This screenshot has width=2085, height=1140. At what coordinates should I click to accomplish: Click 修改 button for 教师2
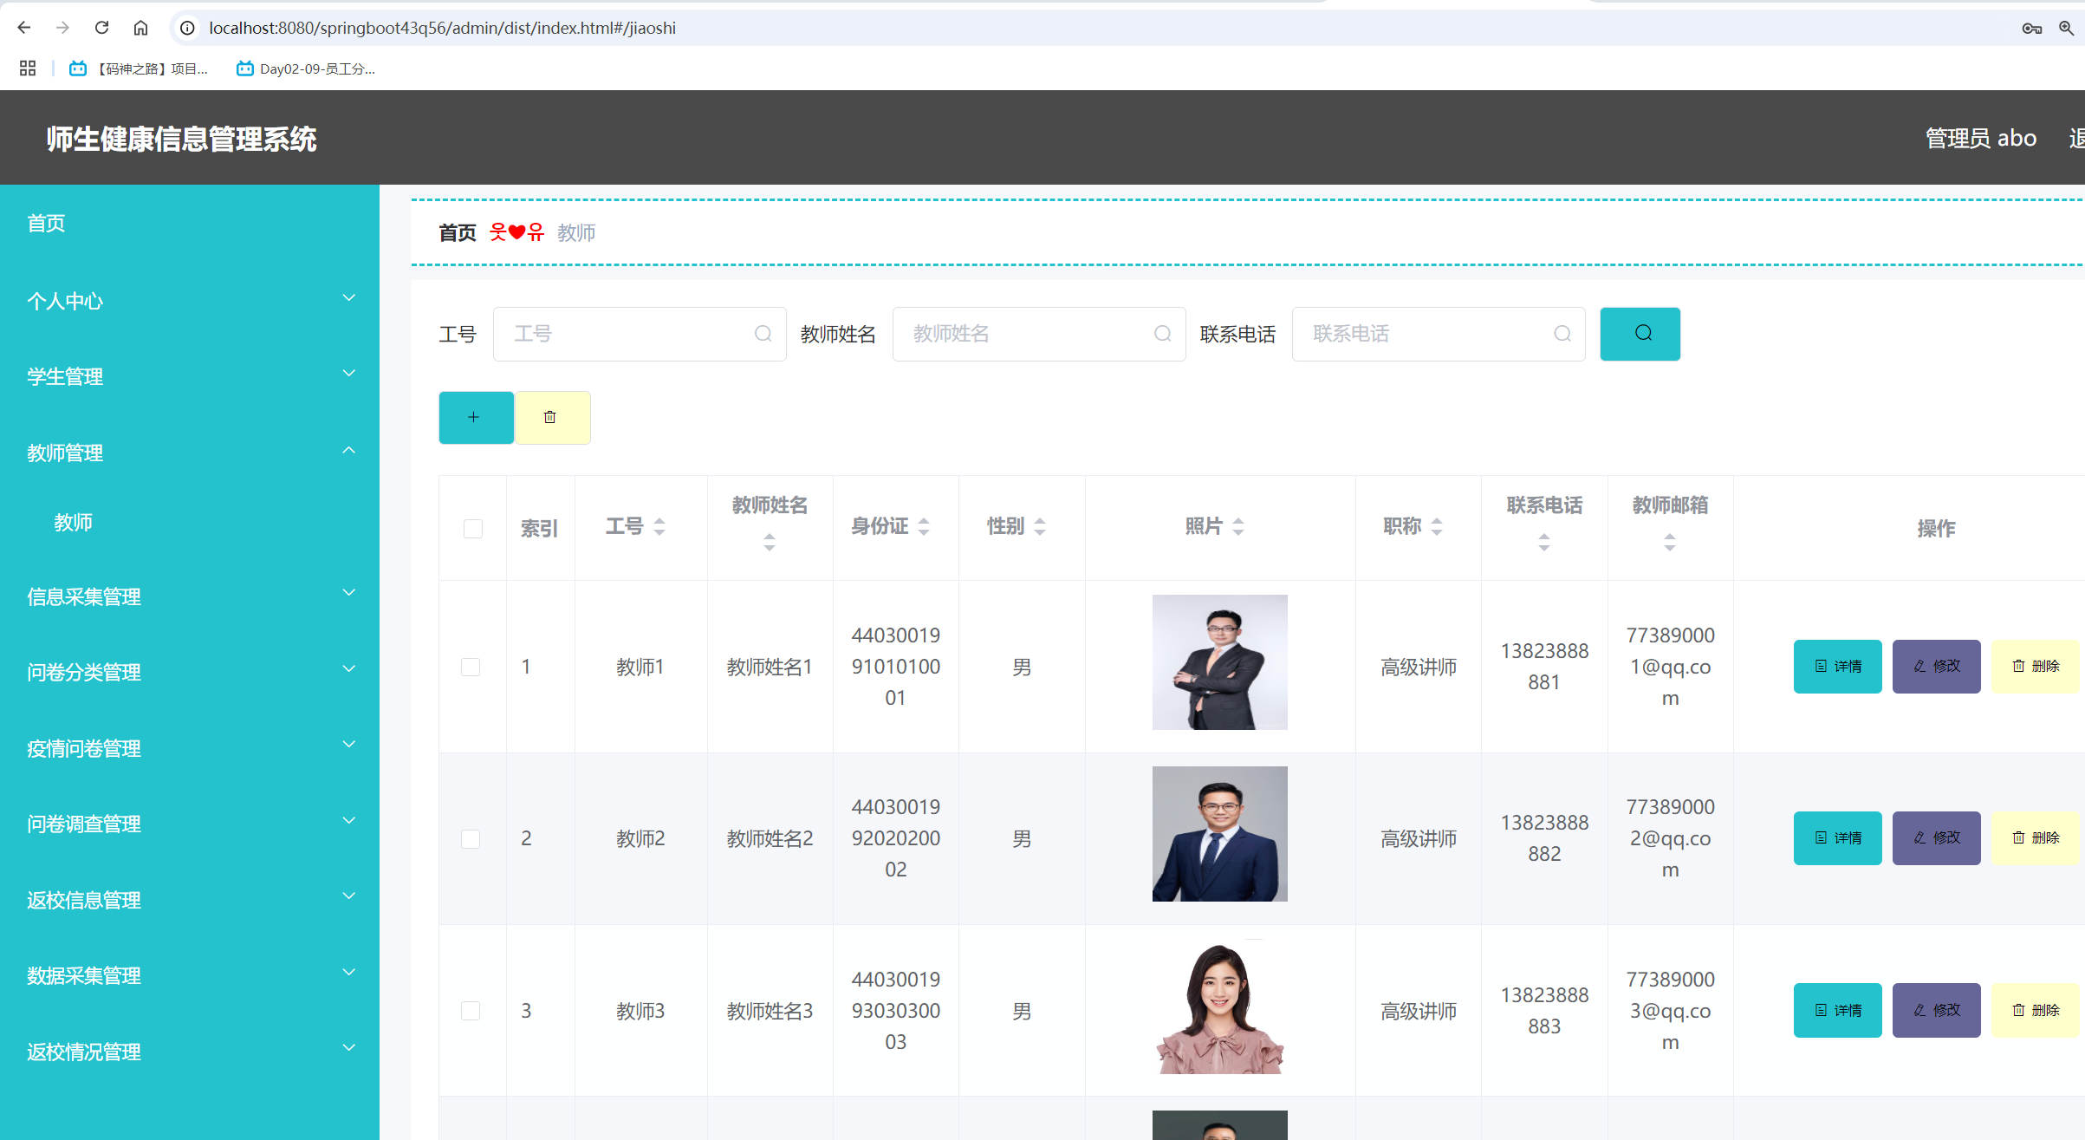point(1936,837)
